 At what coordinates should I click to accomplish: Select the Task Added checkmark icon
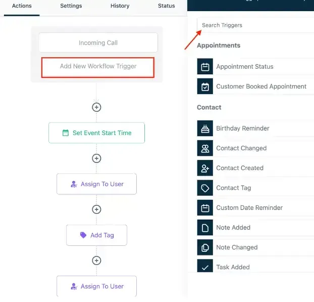pyautogui.click(x=205, y=266)
